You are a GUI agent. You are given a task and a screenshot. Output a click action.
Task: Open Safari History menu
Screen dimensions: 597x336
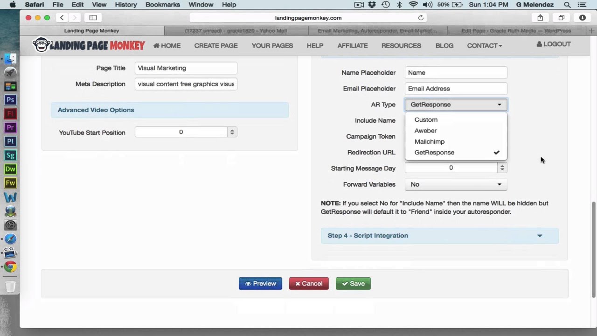[125, 5]
